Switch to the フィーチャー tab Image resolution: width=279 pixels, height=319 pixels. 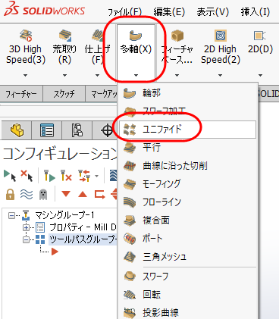coord(21,94)
